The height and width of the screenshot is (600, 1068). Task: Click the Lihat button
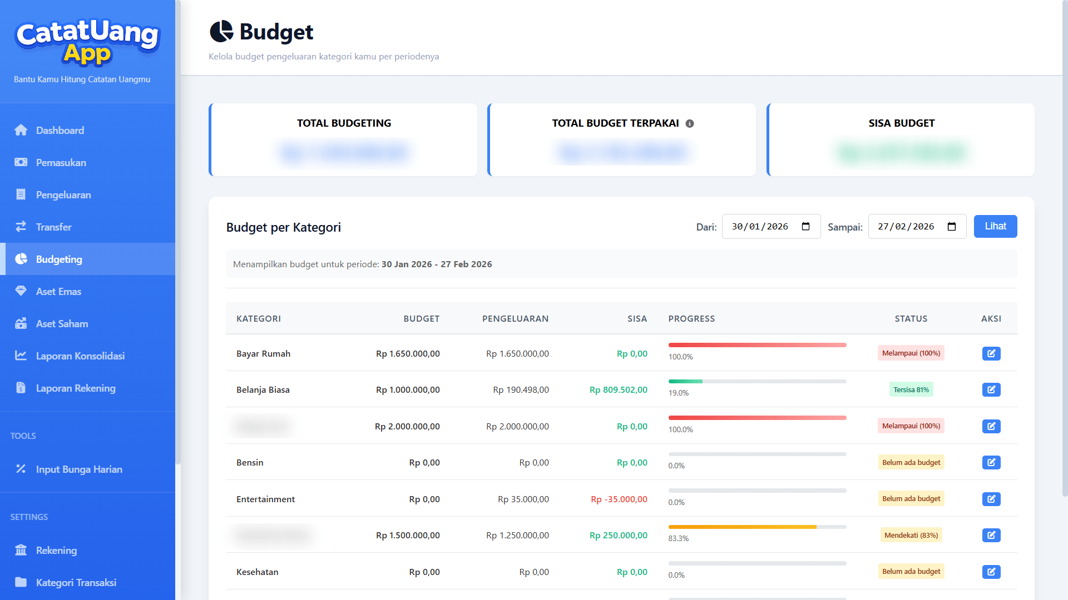[x=995, y=227]
